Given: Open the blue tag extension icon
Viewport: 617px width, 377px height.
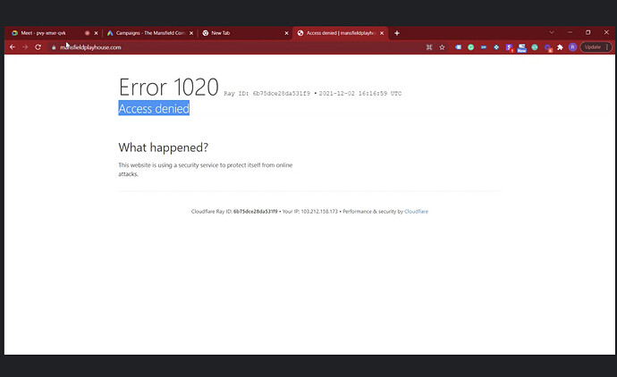Looking at the screenshot, I should pos(458,47).
